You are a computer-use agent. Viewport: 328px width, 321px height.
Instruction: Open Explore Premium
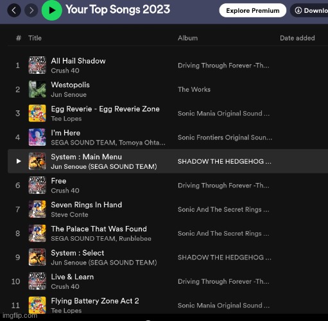[253, 10]
